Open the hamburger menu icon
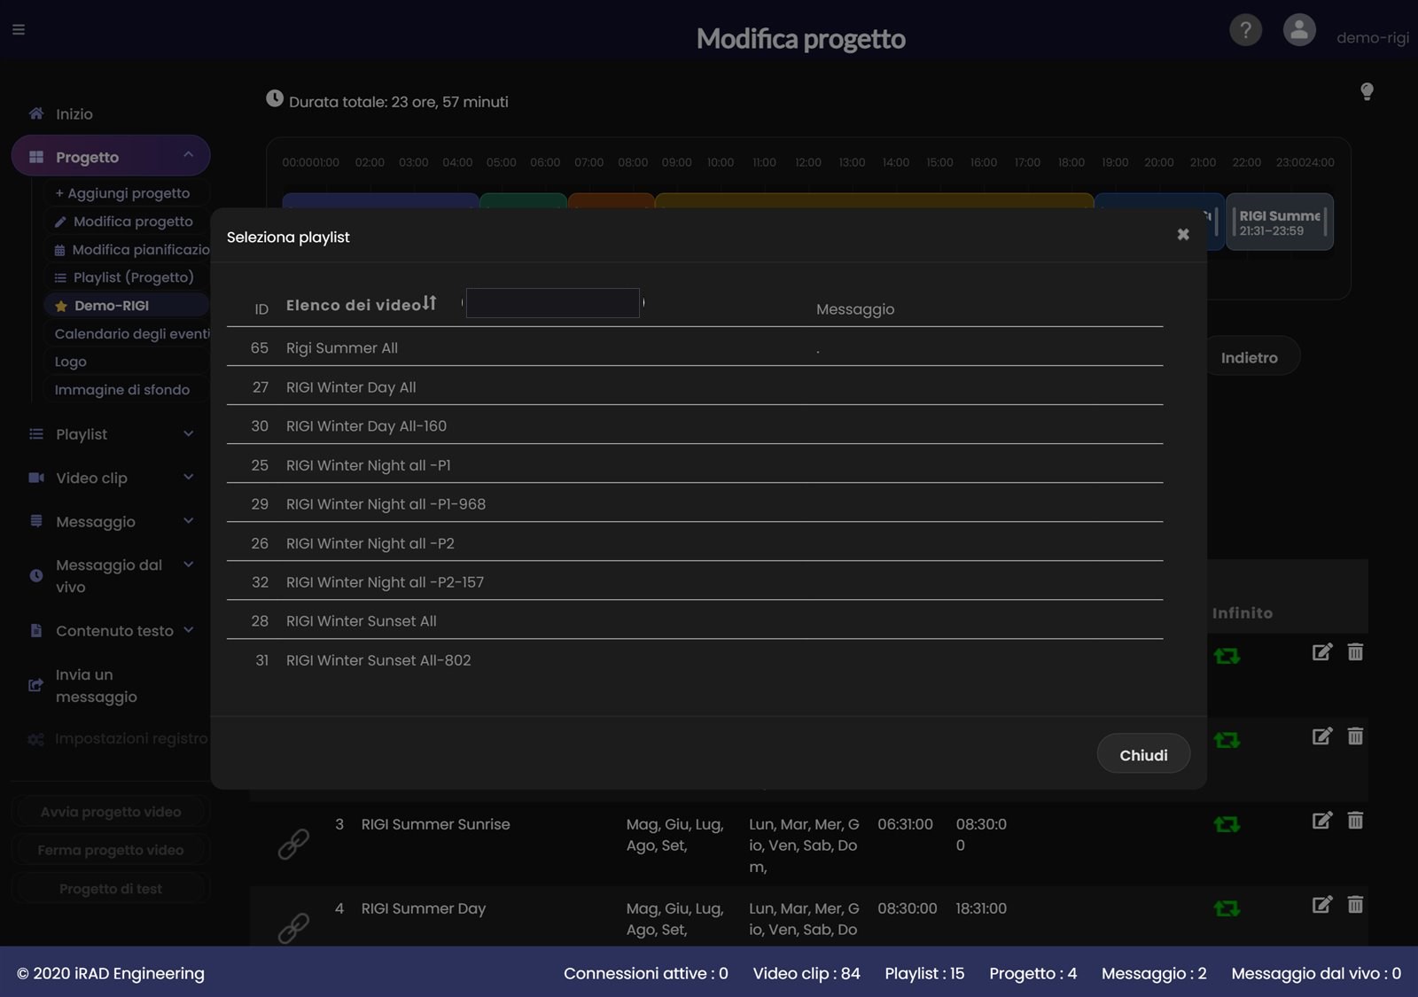 point(19,29)
